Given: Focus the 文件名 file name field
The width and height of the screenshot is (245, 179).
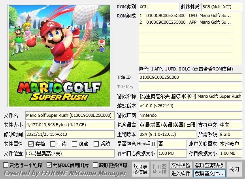Looking at the screenshot, I should click(x=70, y=115).
